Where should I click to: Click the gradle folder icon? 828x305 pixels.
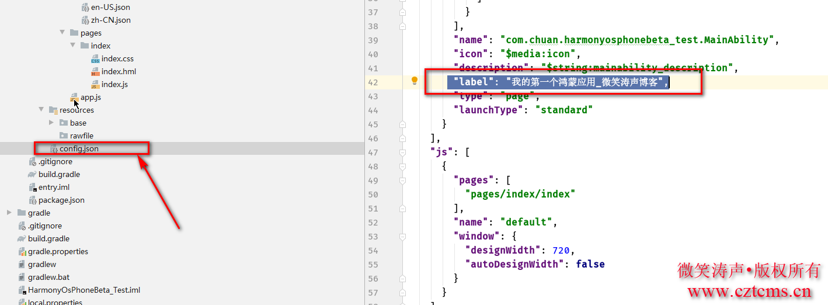click(x=22, y=213)
